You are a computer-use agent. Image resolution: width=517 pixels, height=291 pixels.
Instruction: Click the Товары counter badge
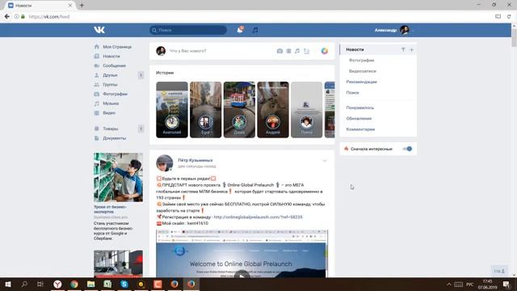141,129
